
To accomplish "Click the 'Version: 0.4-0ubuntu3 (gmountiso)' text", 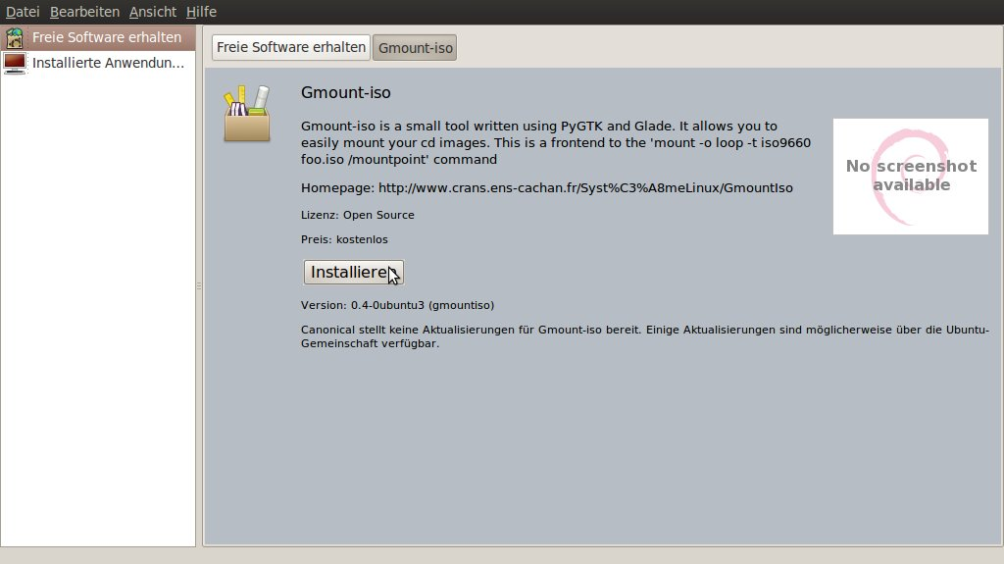I will coord(398,305).
